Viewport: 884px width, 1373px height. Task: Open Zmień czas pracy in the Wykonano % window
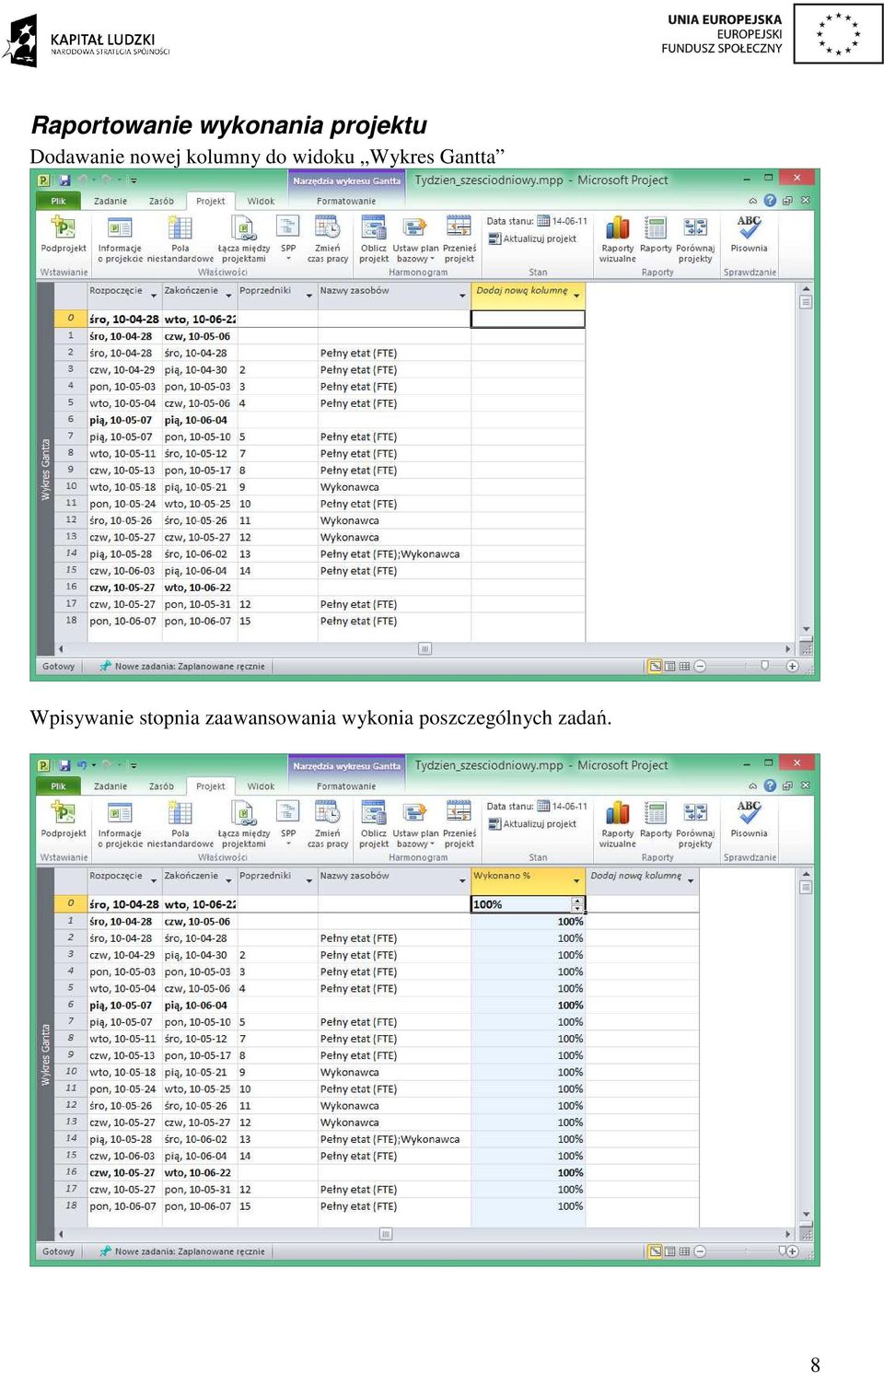328,823
